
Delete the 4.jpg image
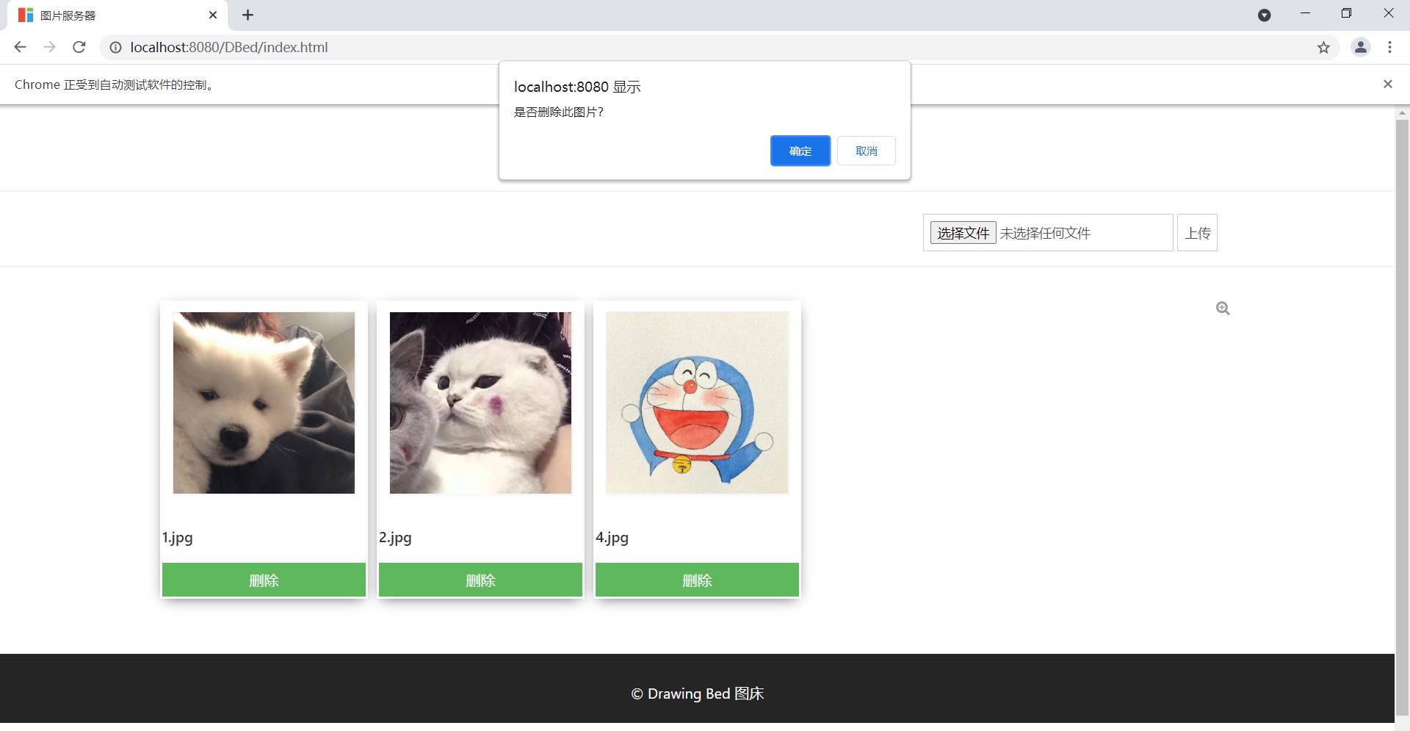coord(697,580)
